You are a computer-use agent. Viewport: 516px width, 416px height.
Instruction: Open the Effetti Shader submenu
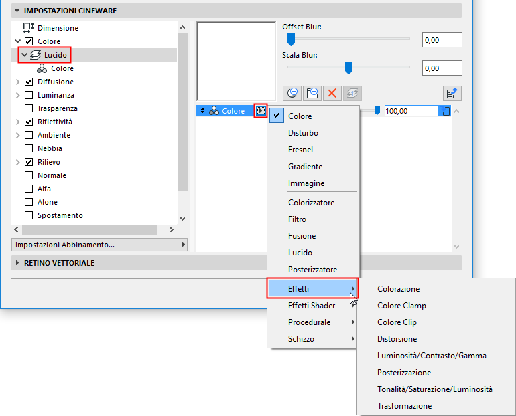[x=313, y=306]
